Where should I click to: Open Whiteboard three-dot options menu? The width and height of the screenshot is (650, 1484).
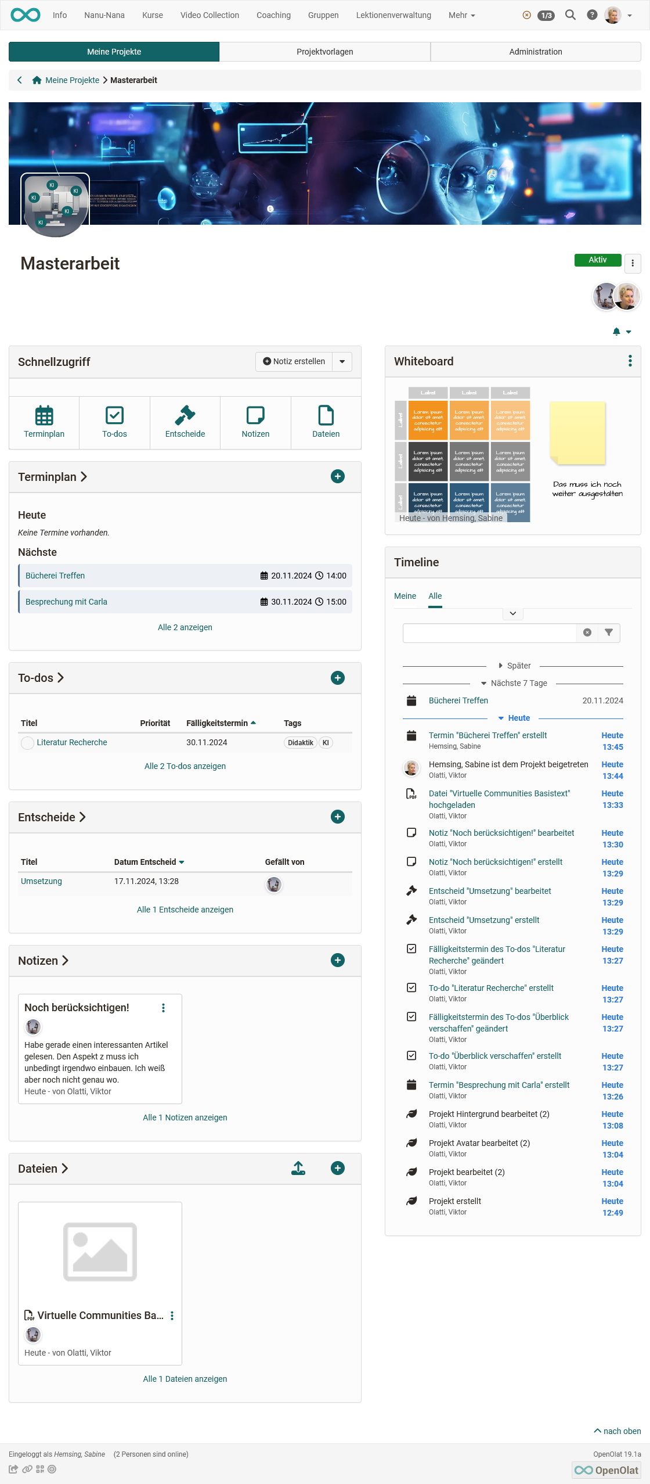pyautogui.click(x=630, y=361)
